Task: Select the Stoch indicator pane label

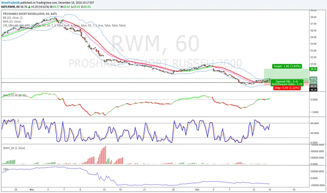Action: 11,121
